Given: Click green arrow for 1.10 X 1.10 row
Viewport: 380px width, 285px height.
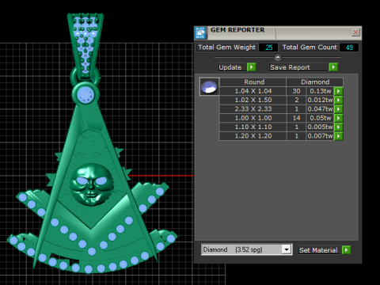Looking at the screenshot, I should coord(338,127).
